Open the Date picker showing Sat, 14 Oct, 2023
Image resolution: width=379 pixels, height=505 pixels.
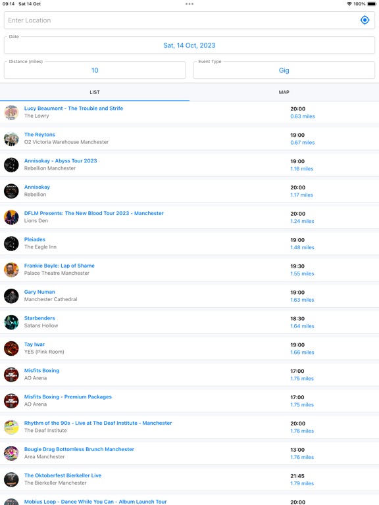click(189, 45)
